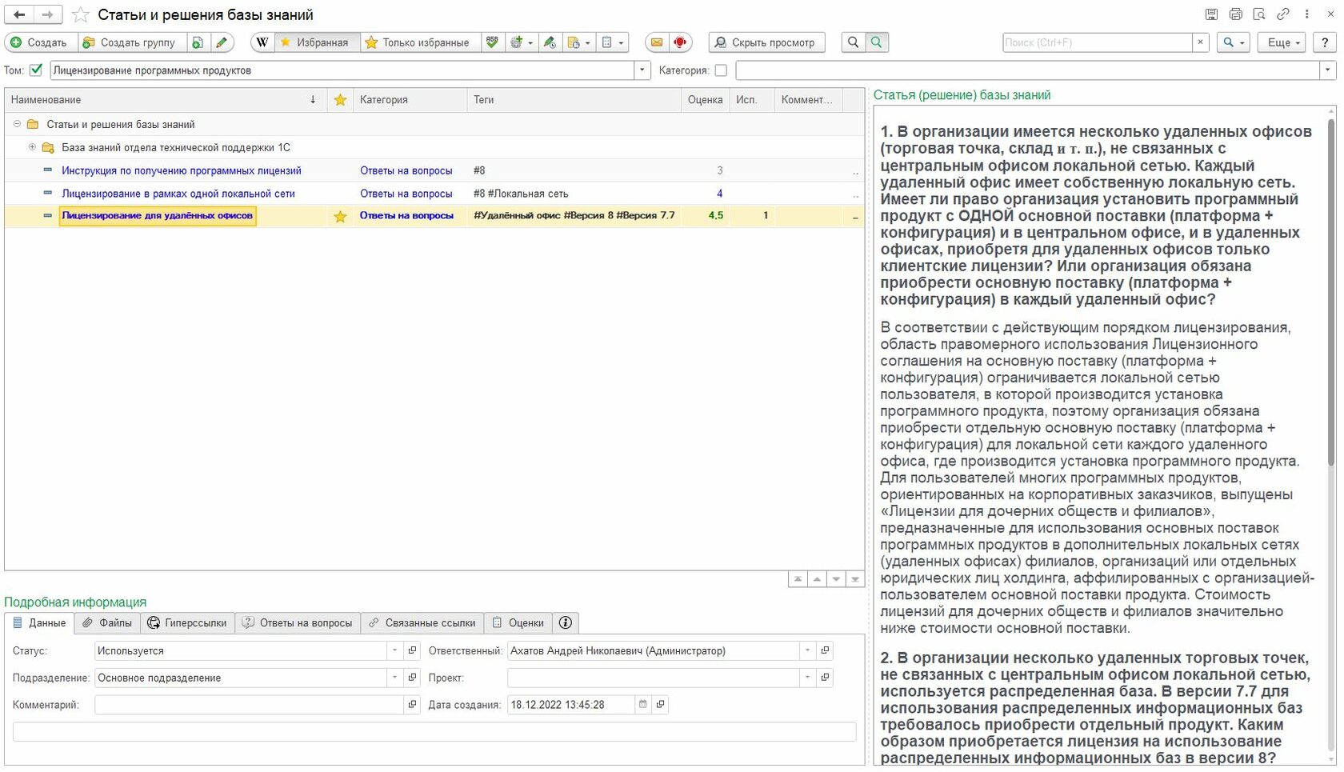
Task: Click the Wikipedia W icon
Action: point(262,42)
